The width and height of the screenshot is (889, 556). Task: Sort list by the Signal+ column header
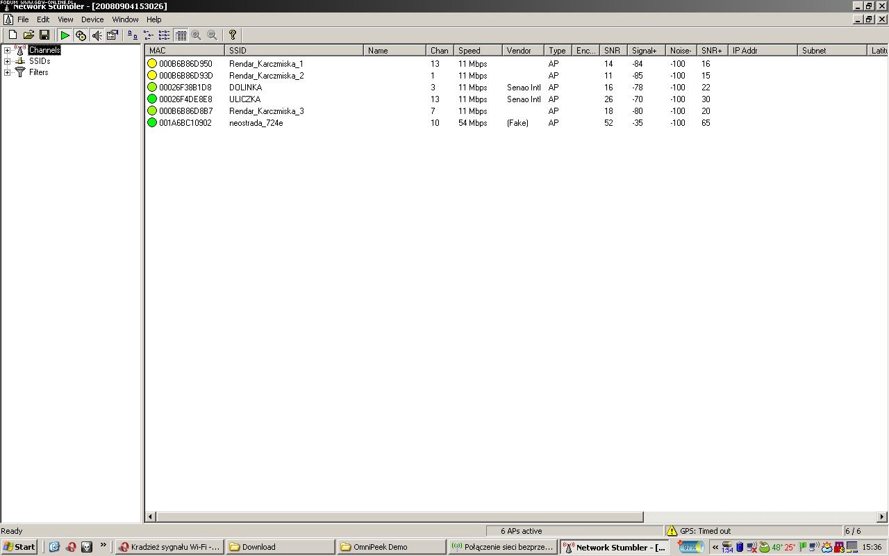[x=645, y=51]
